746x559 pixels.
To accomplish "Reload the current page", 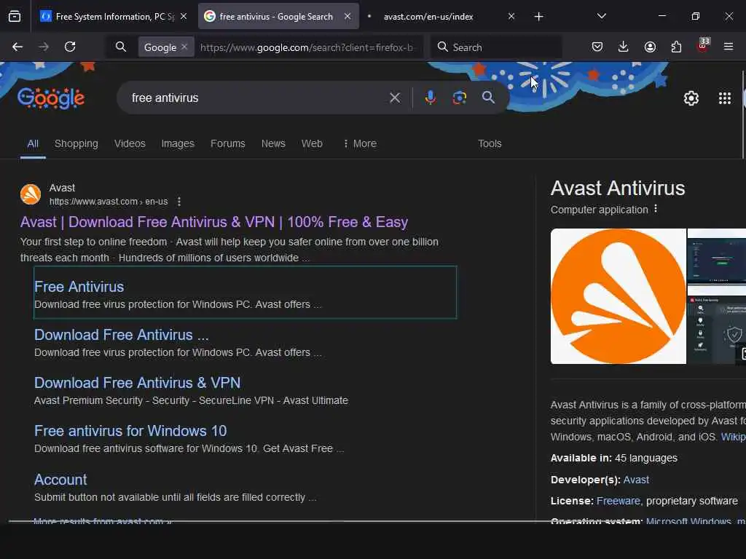I will pos(70,47).
